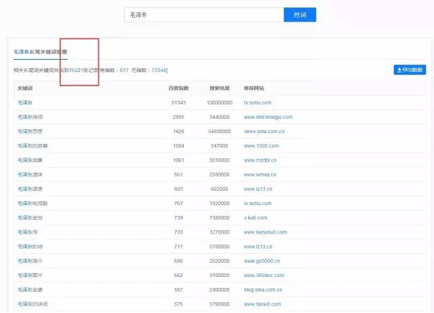The width and height of the screenshot is (434, 313).
Task: Click the search keyword input field
Action: point(203,15)
